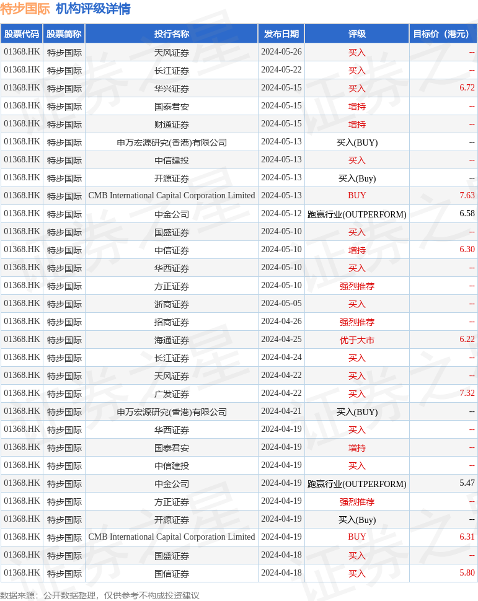Click 开源证券 in the 2024-04-19 row

tap(172, 520)
